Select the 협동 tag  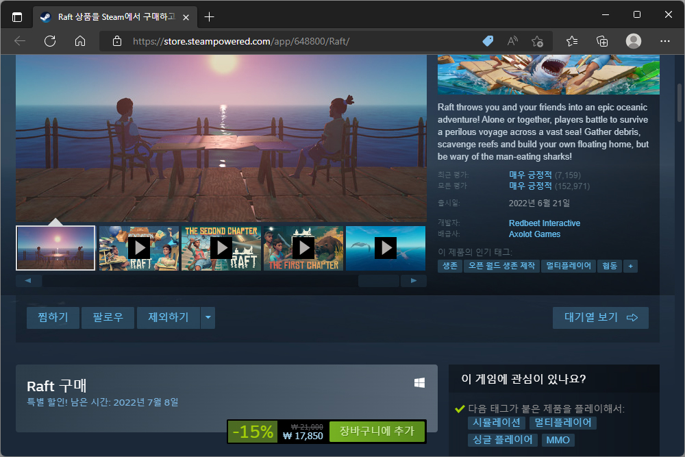click(x=610, y=266)
